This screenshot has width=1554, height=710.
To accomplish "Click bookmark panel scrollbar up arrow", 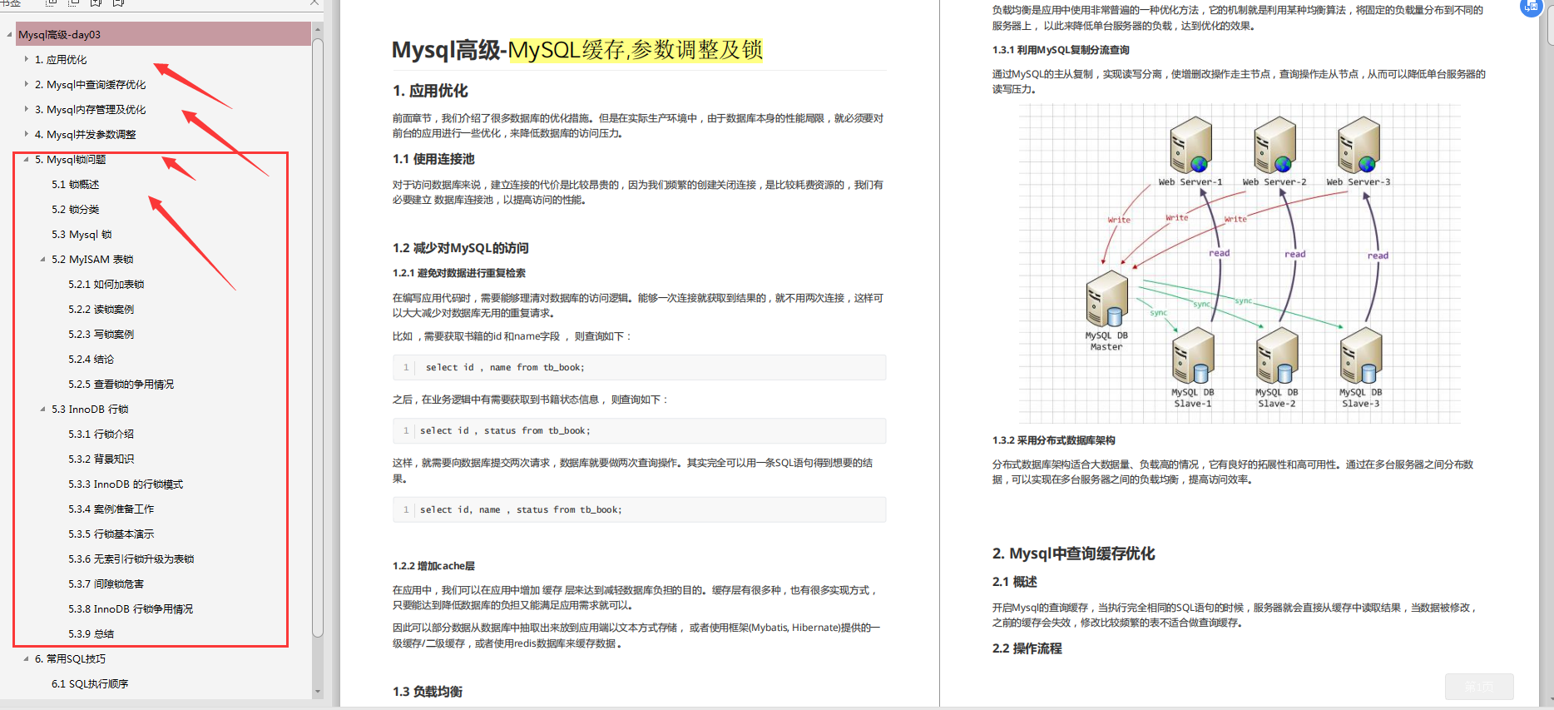I will tap(317, 29).
